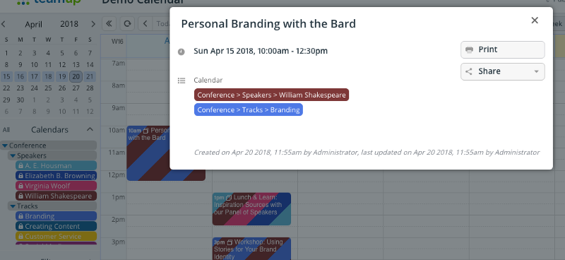Open the Share dropdown

(x=502, y=71)
